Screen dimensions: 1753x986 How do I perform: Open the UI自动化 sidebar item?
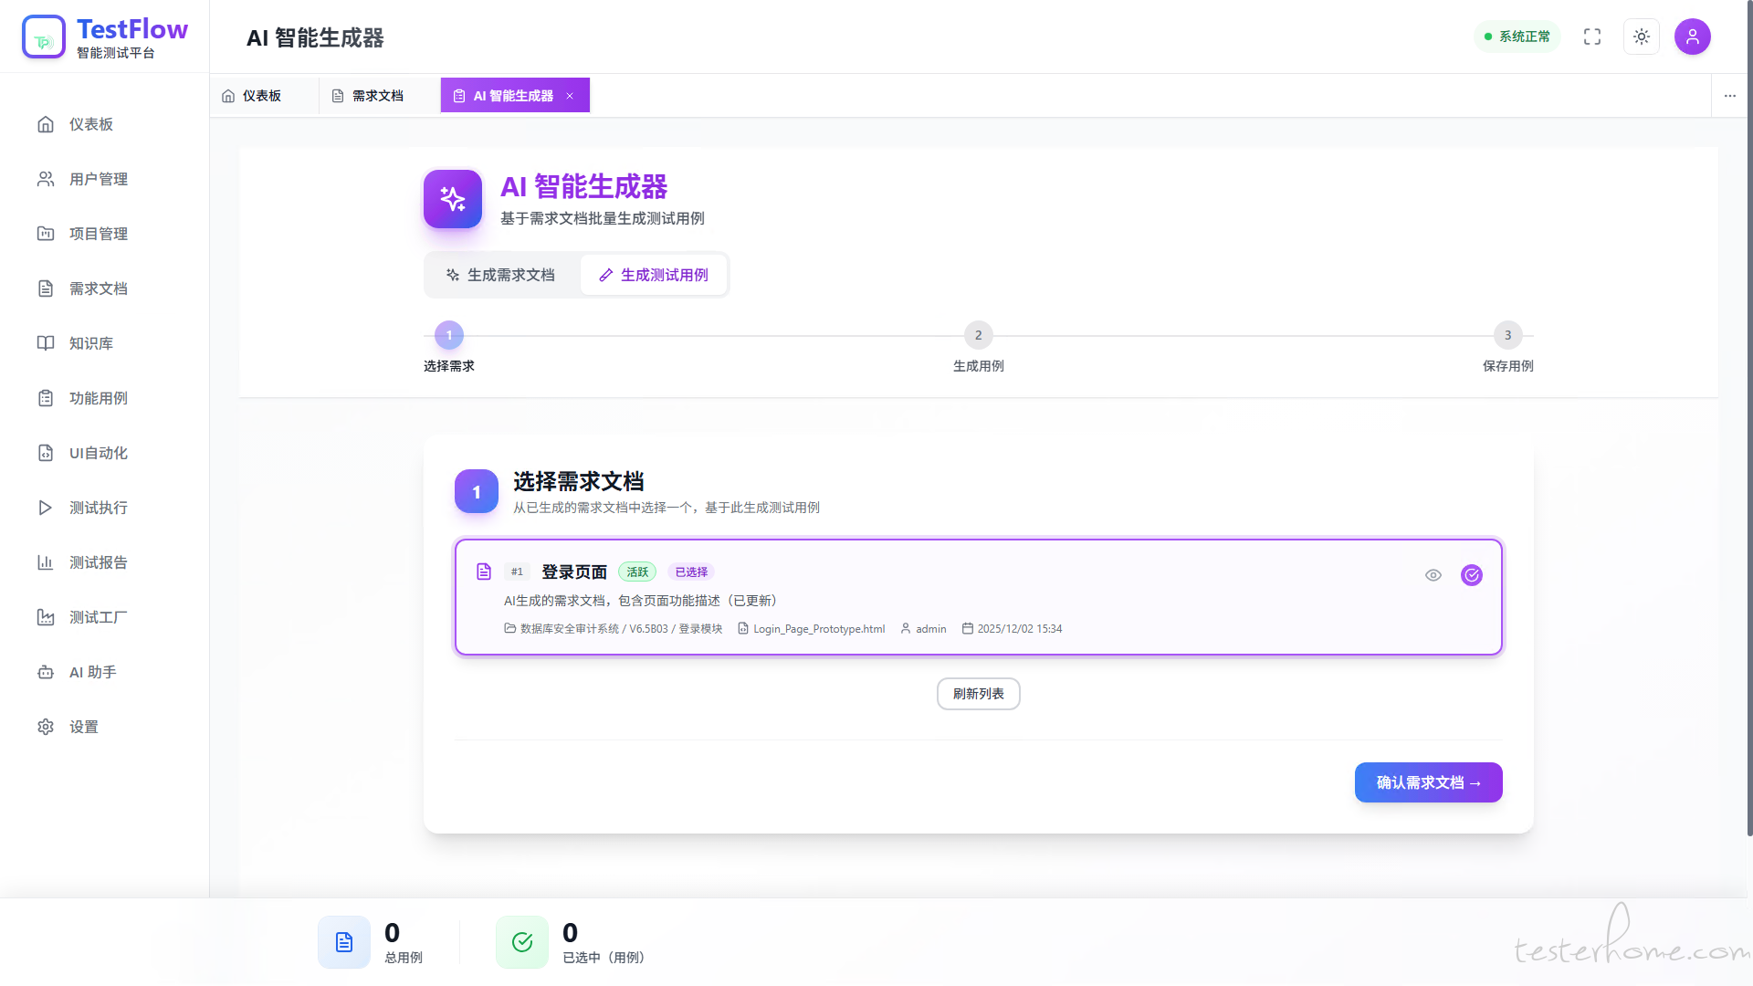pyautogui.click(x=98, y=453)
